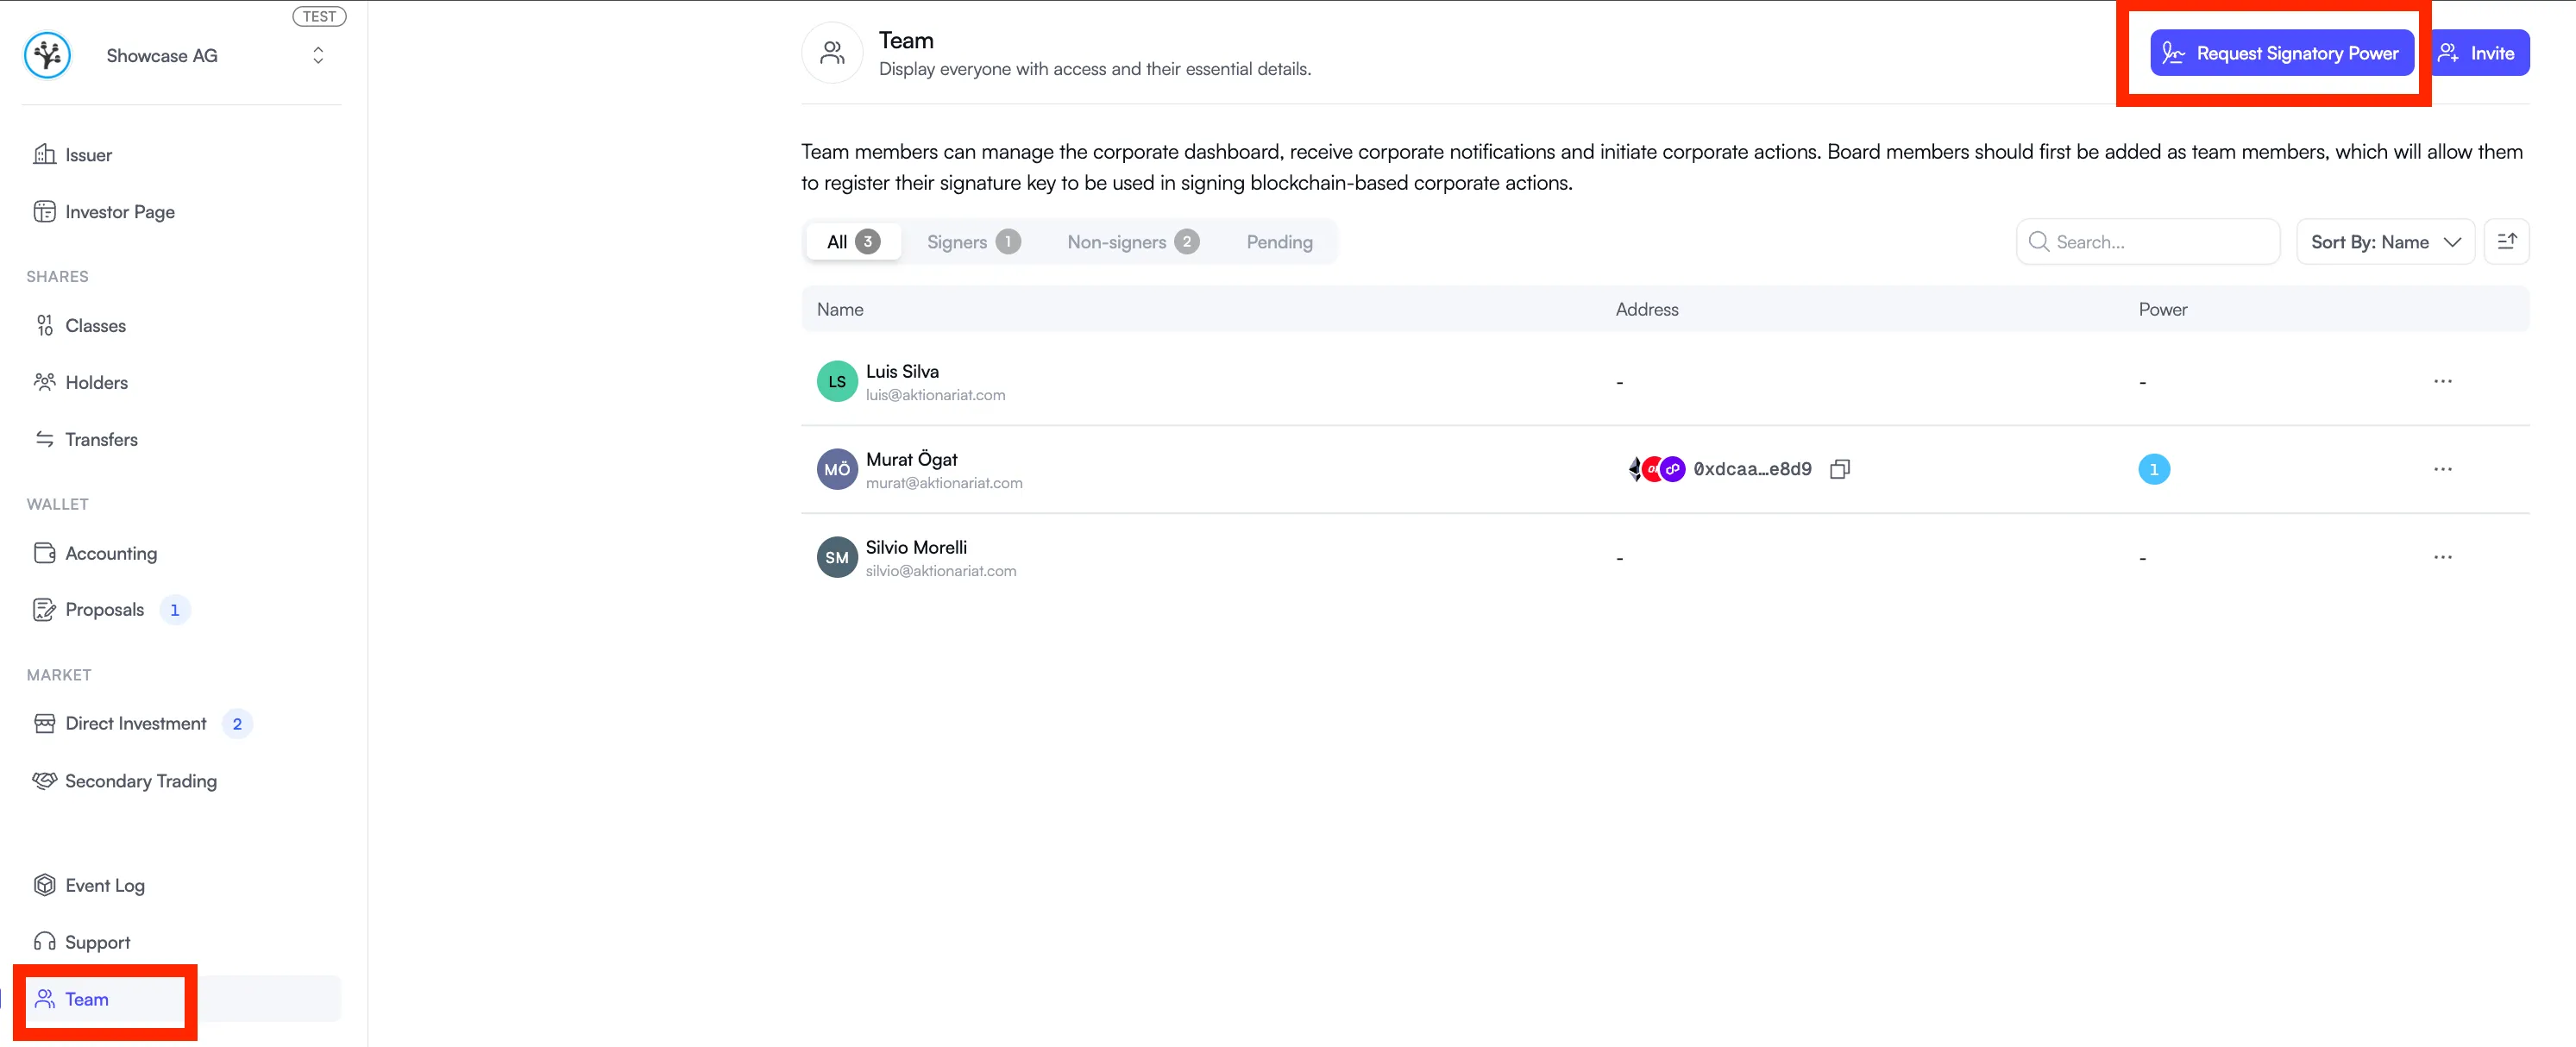Open the Investor Page from sidebar
The width and height of the screenshot is (2576, 1047).
(x=118, y=211)
